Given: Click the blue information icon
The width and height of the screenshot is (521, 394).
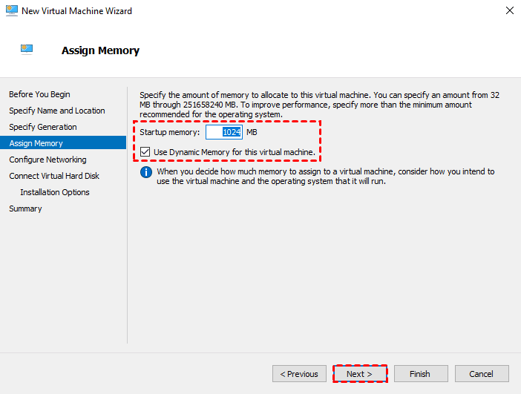Looking at the screenshot, I should point(146,172).
